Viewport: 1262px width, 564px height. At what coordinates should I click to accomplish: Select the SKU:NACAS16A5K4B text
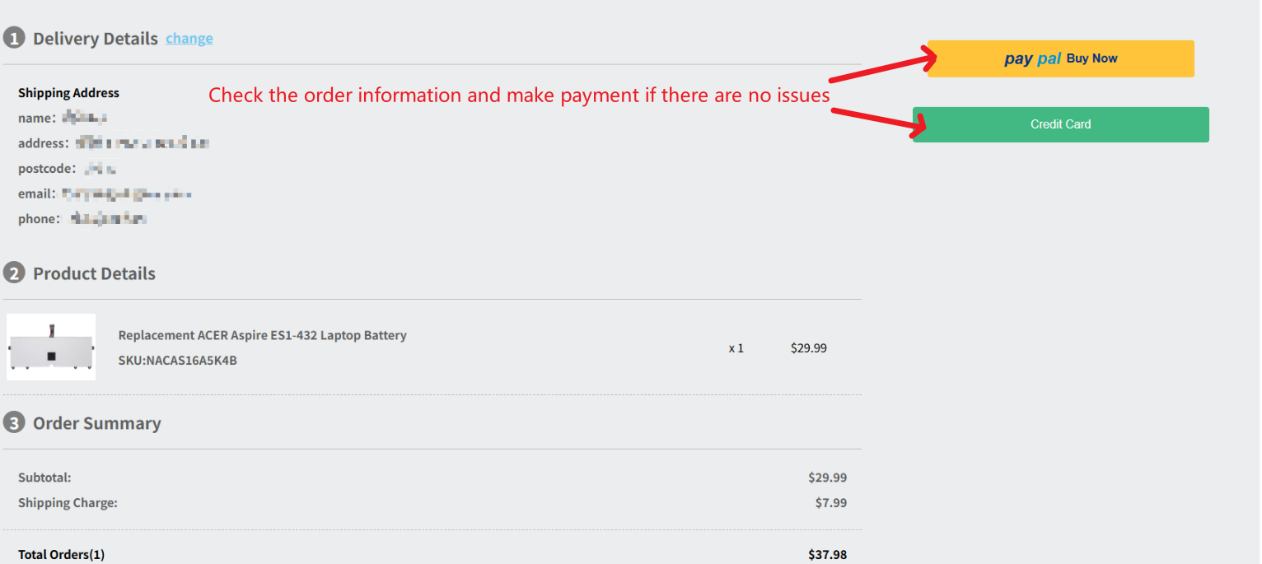click(177, 360)
